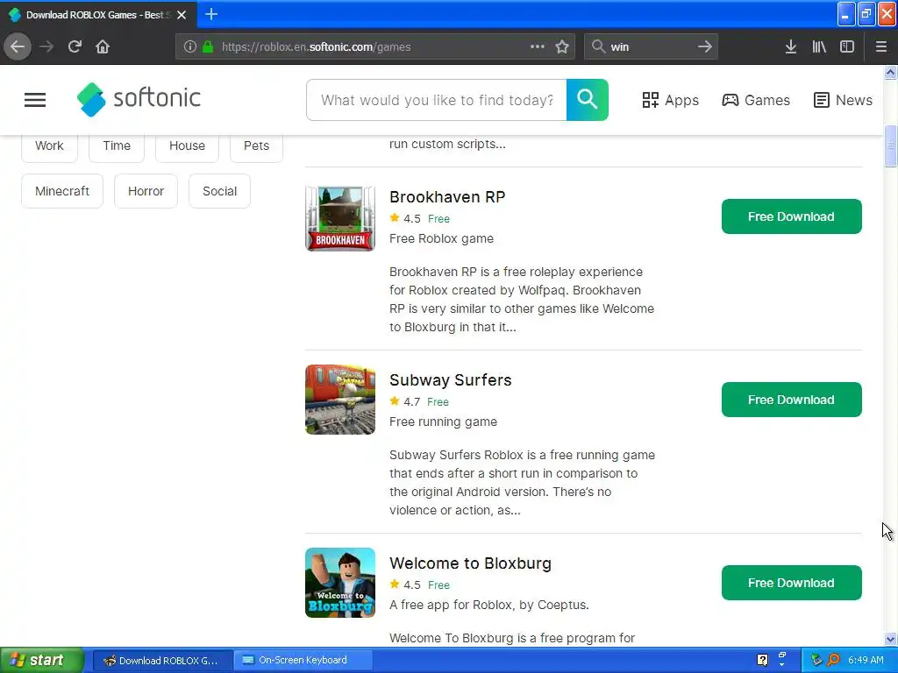Click the scrollbar down arrow

click(x=890, y=639)
